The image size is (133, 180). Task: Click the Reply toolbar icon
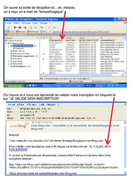(15, 27)
